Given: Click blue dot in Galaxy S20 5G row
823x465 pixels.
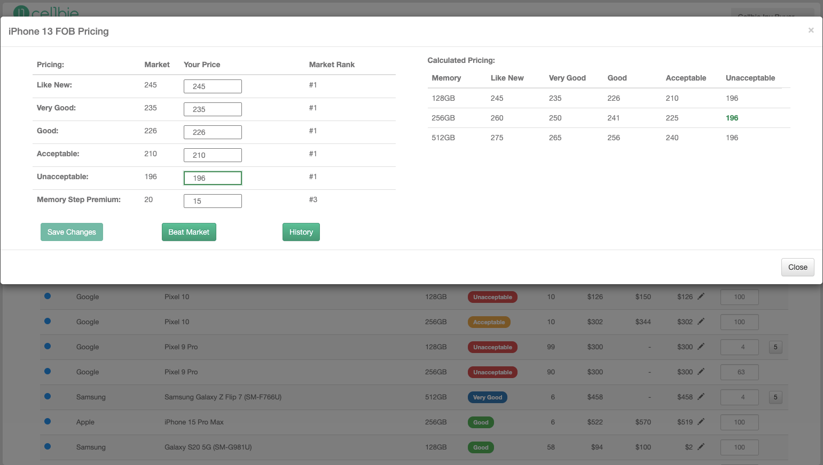Looking at the screenshot, I should [x=48, y=446].
